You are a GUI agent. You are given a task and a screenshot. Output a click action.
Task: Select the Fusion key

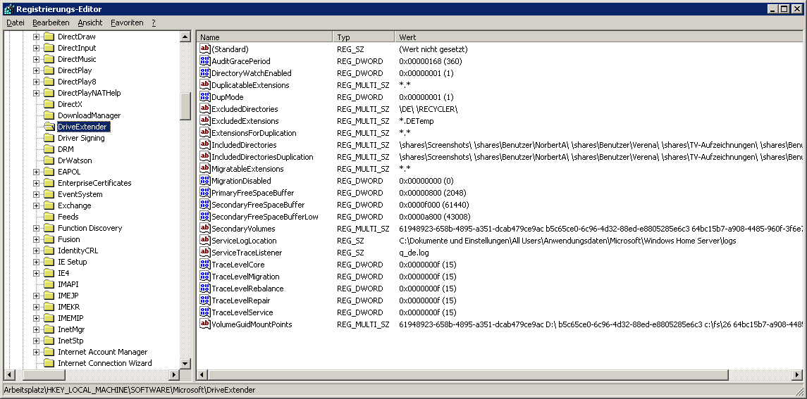click(x=68, y=239)
